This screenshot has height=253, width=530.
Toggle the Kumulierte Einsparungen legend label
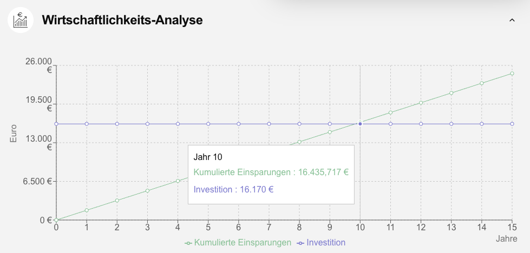[243, 243]
